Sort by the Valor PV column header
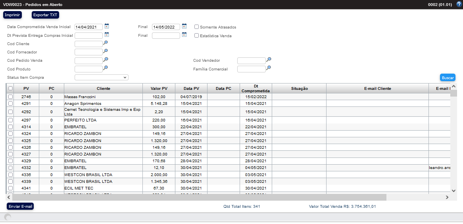The width and height of the screenshot is (463, 224). tap(159, 89)
